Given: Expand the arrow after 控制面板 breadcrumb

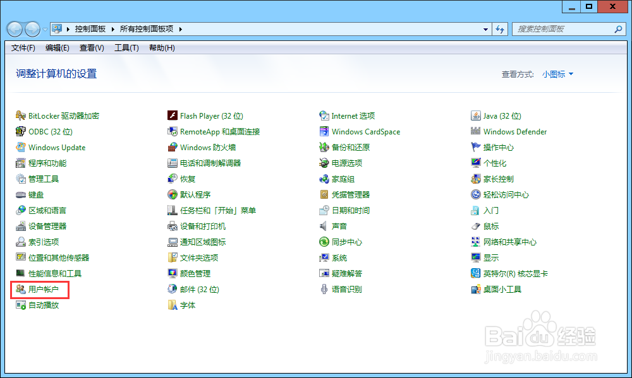Looking at the screenshot, I should tap(113, 29).
